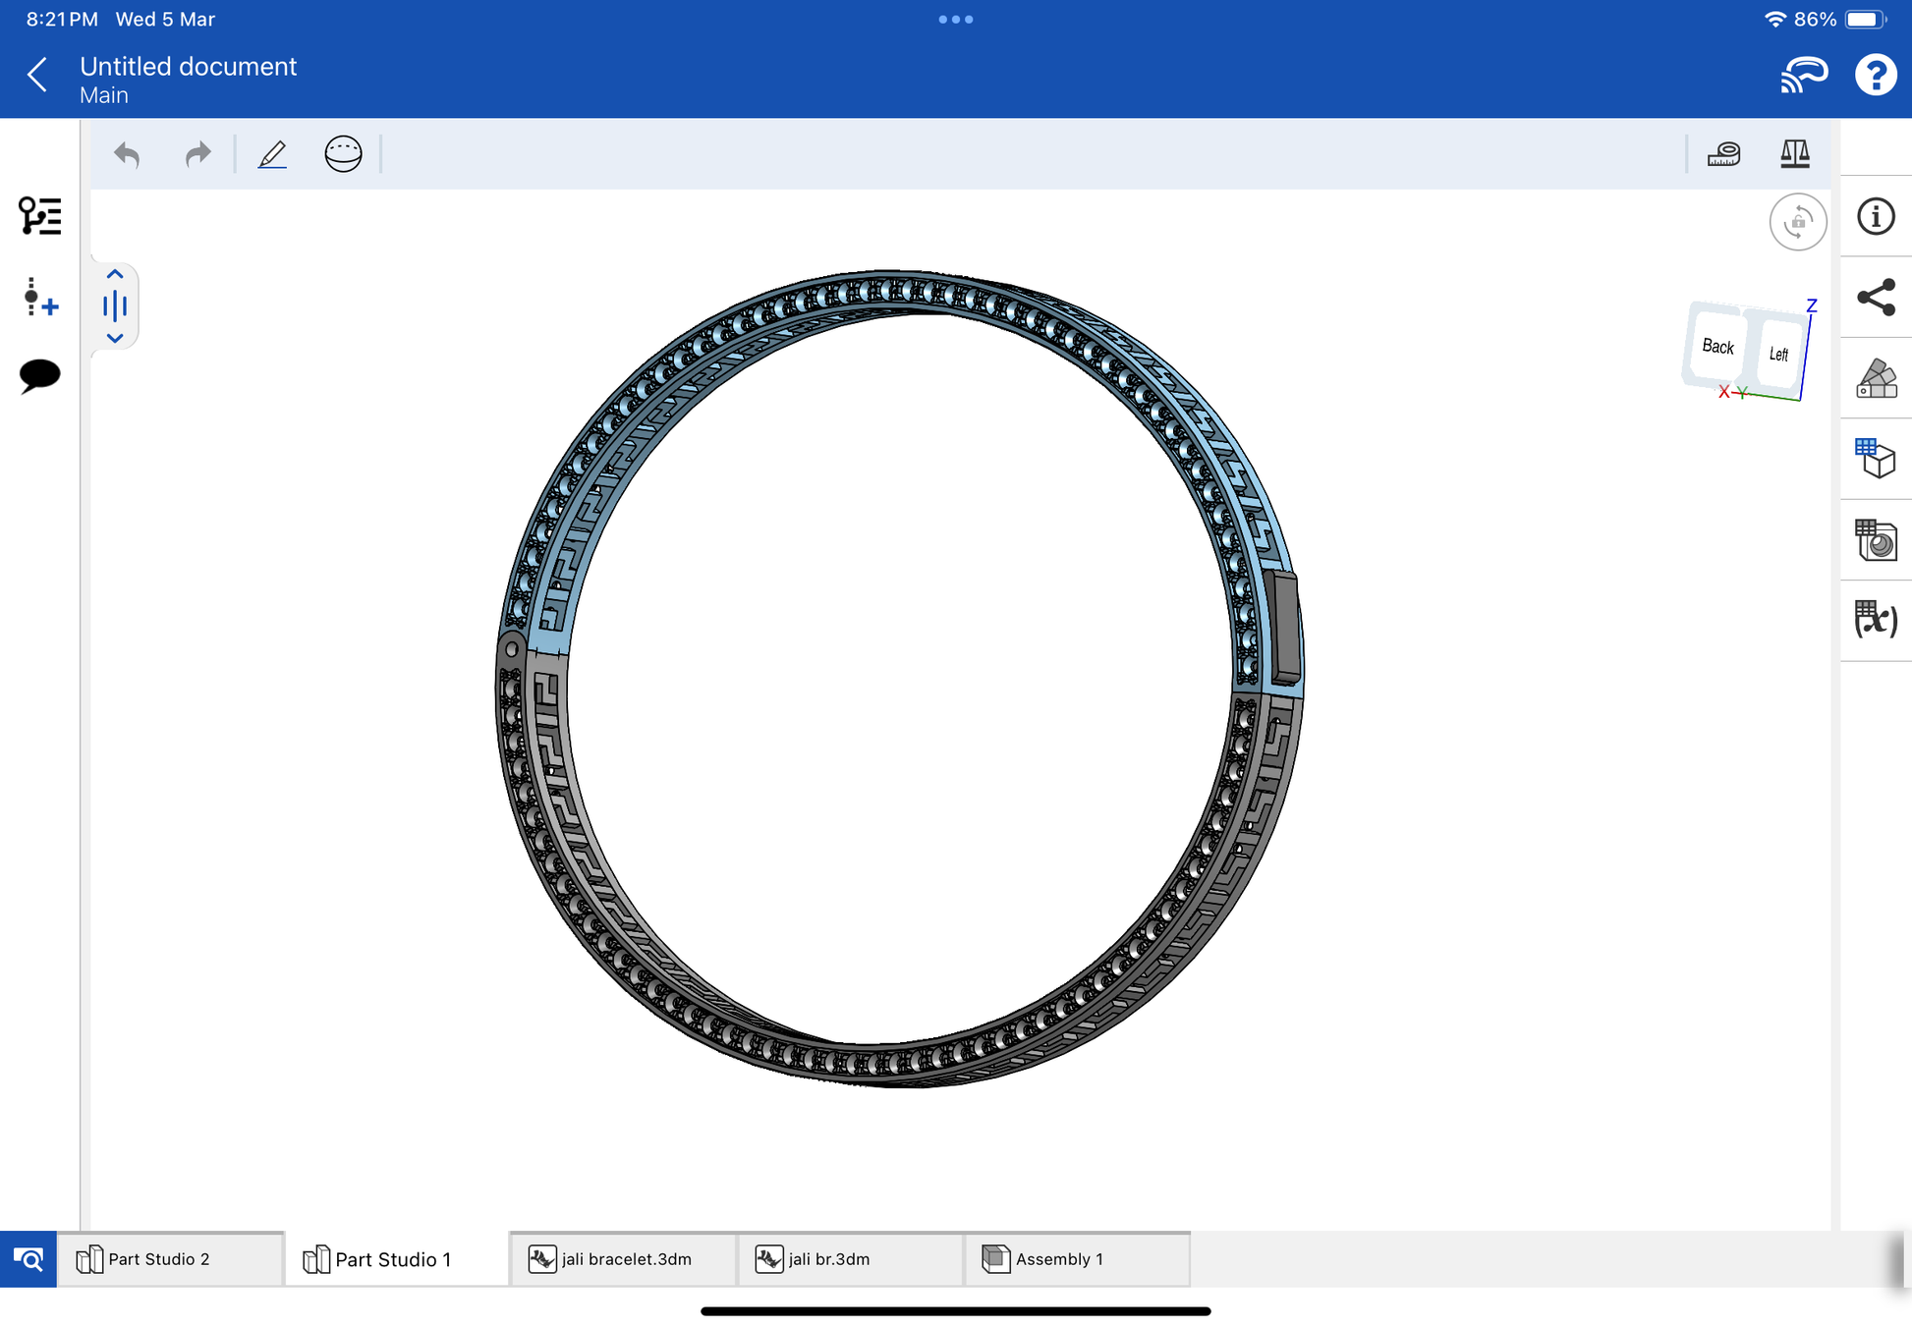Open the Assembly 1 tab

pyautogui.click(x=1059, y=1259)
